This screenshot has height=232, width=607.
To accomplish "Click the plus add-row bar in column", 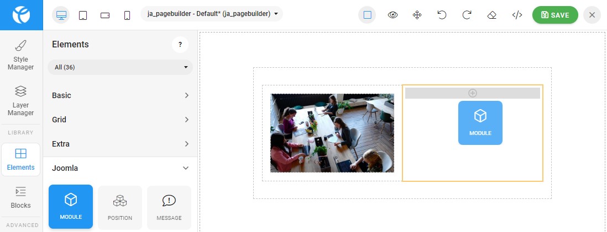I will pyautogui.click(x=473, y=93).
